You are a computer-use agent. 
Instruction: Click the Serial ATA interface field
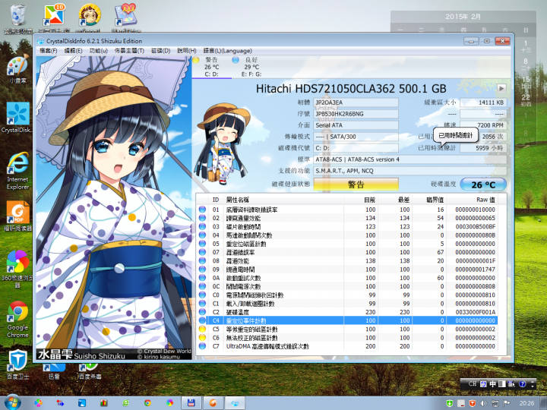356,125
